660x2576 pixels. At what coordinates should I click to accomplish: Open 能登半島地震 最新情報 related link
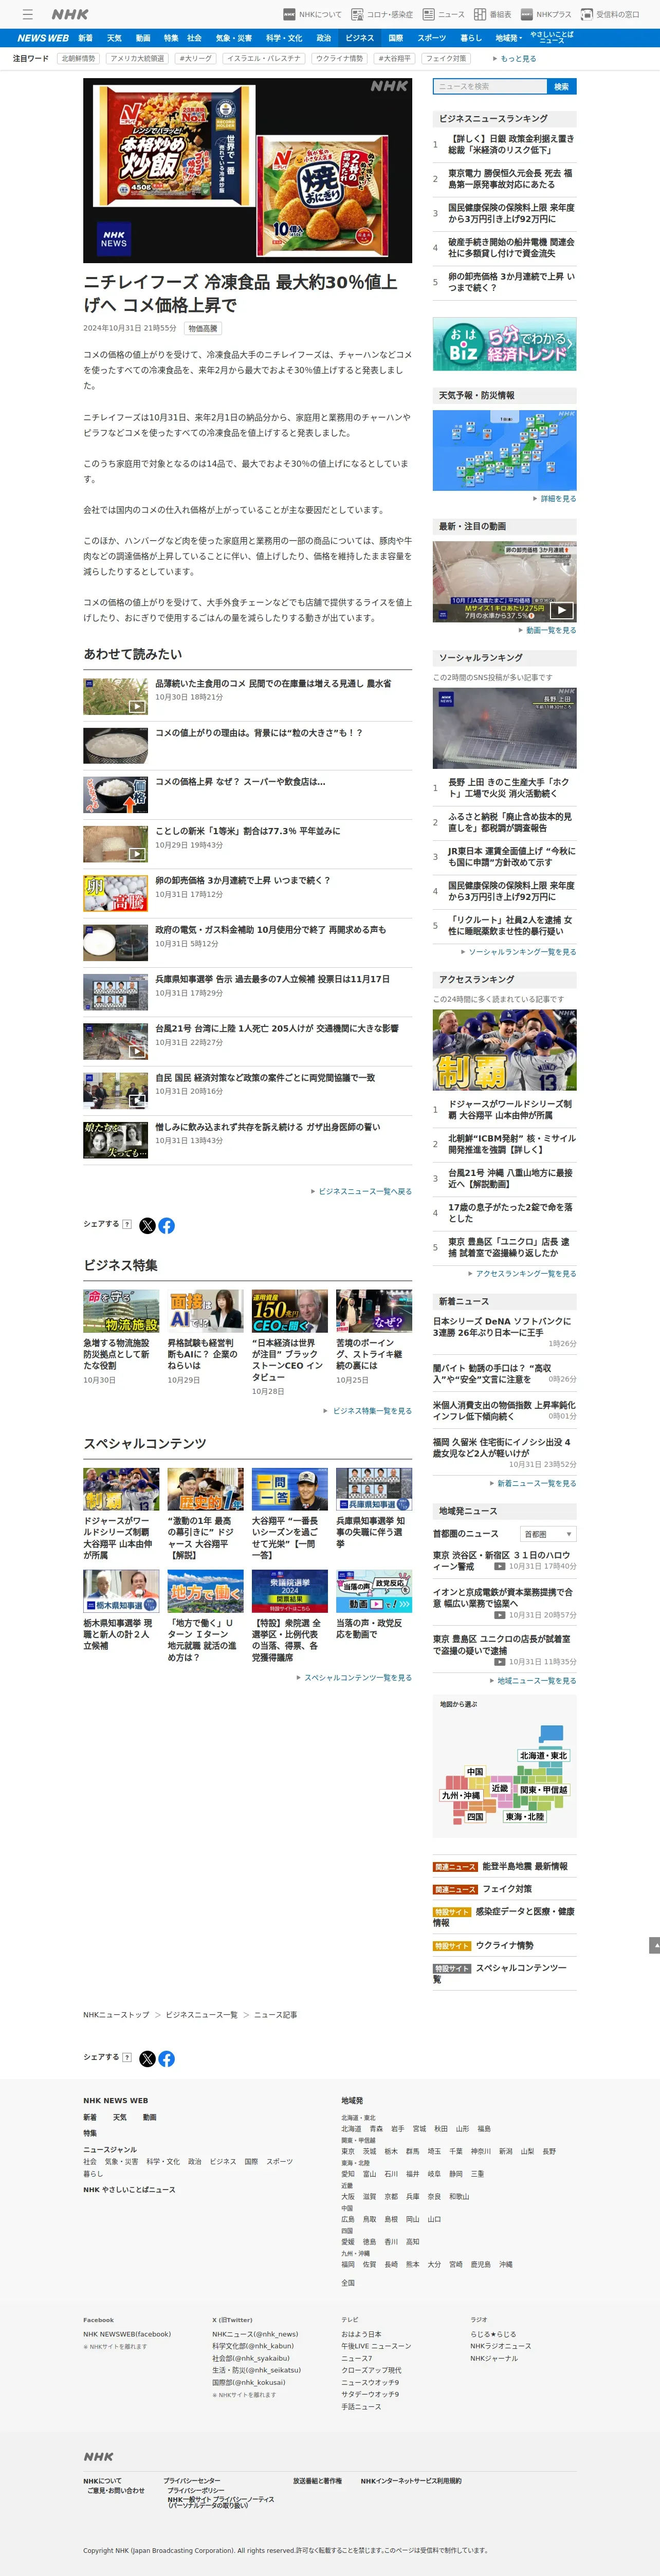525,1866
